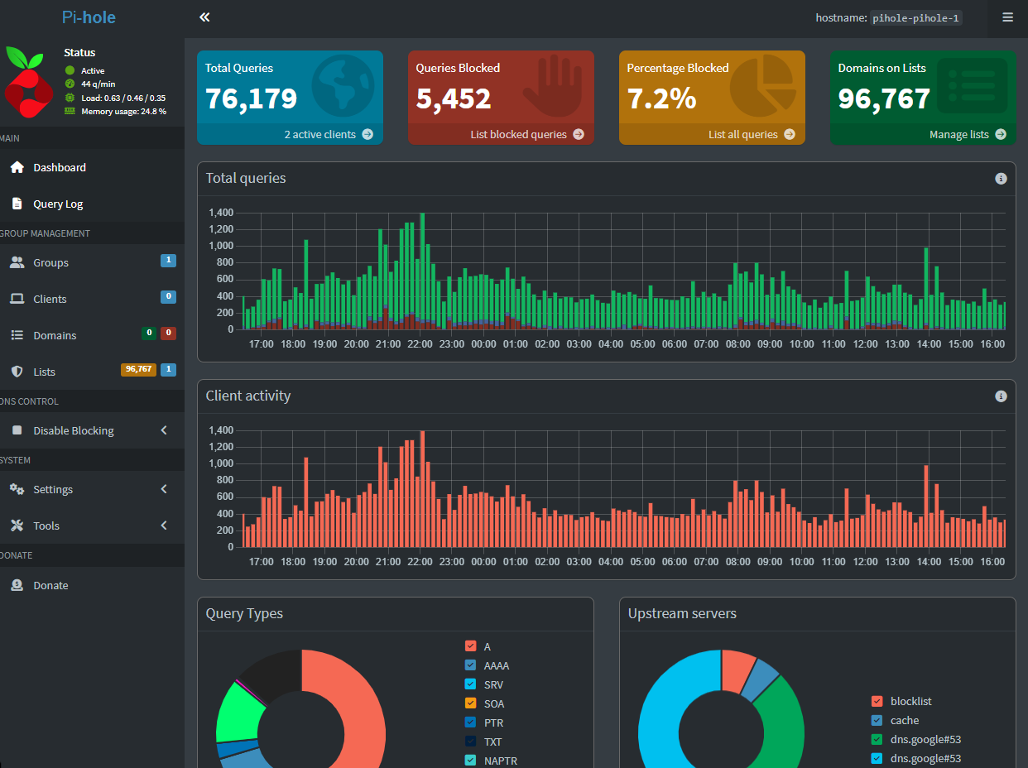This screenshot has width=1028, height=768.
Task: Click the orange 96,767 Lists badge
Action: tap(139, 369)
